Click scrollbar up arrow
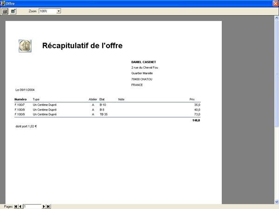279x209 pixels. point(277,18)
